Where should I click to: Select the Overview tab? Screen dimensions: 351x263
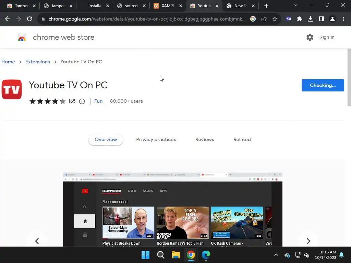tap(106, 140)
